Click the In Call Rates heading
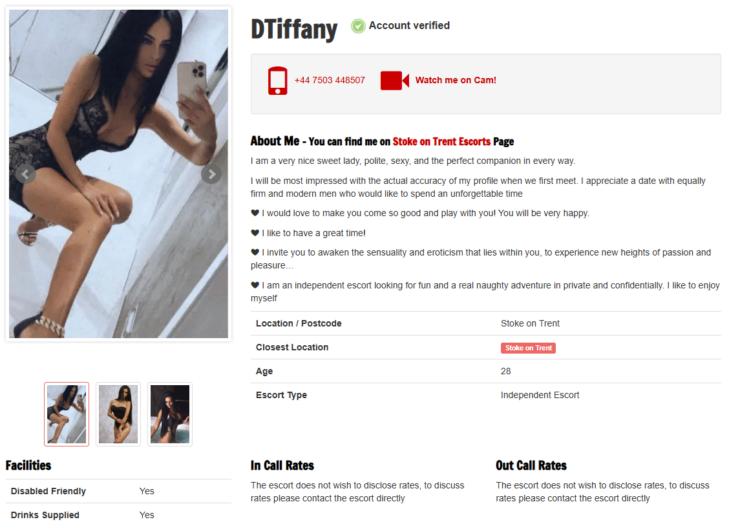 (282, 465)
